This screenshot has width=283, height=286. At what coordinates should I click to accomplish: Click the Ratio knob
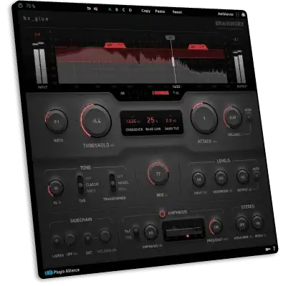57,122
